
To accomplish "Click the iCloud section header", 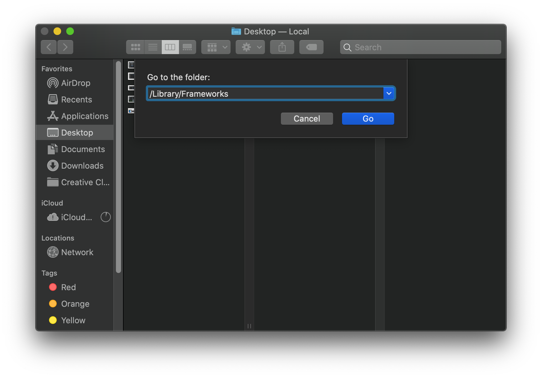I will click(x=52, y=203).
